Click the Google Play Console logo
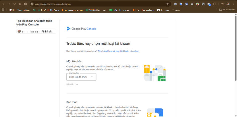This screenshot has width=237, height=117. tap(82, 29)
